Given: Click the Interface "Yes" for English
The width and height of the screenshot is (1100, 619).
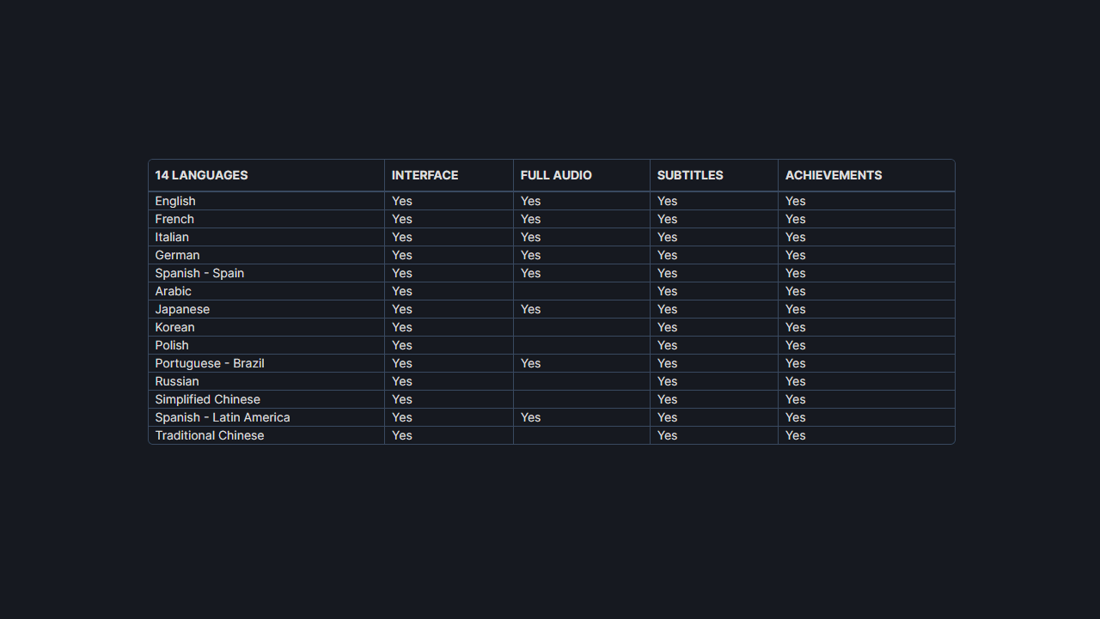Looking at the screenshot, I should tap(401, 201).
